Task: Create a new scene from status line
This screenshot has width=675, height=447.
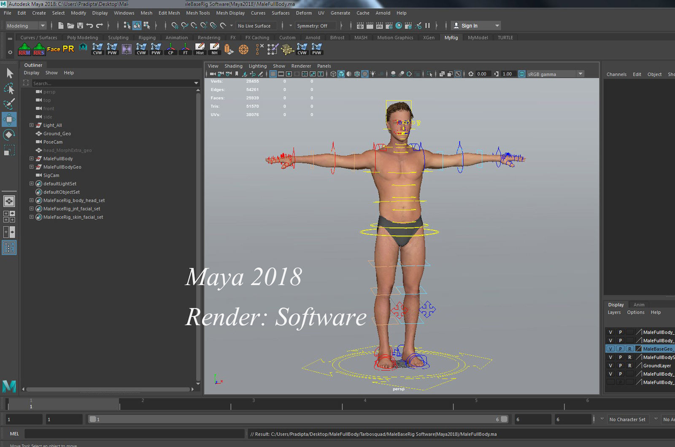Action: [x=61, y=26]
